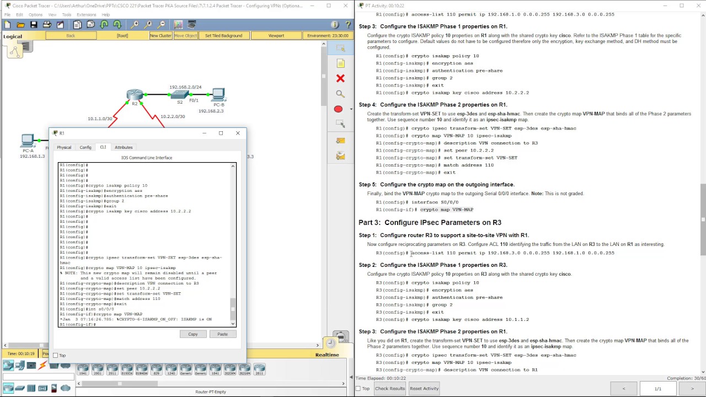
Task: Open the Tools menu
Action: [67, 14]
